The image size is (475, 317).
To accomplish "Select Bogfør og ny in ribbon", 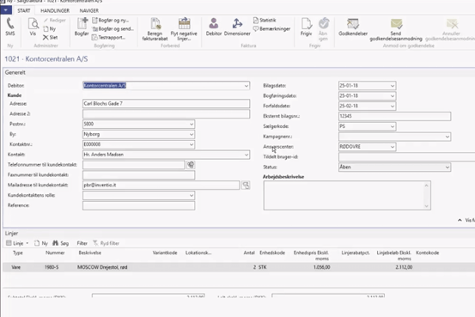I will [111, 21].
